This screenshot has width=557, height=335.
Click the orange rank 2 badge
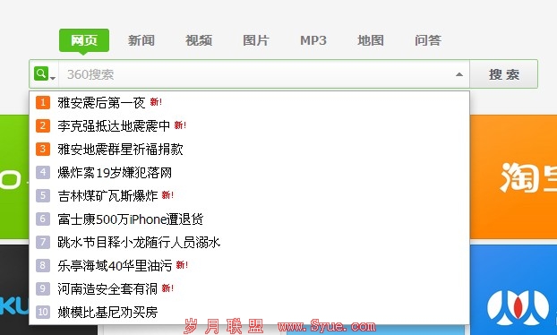click(43, 125)
